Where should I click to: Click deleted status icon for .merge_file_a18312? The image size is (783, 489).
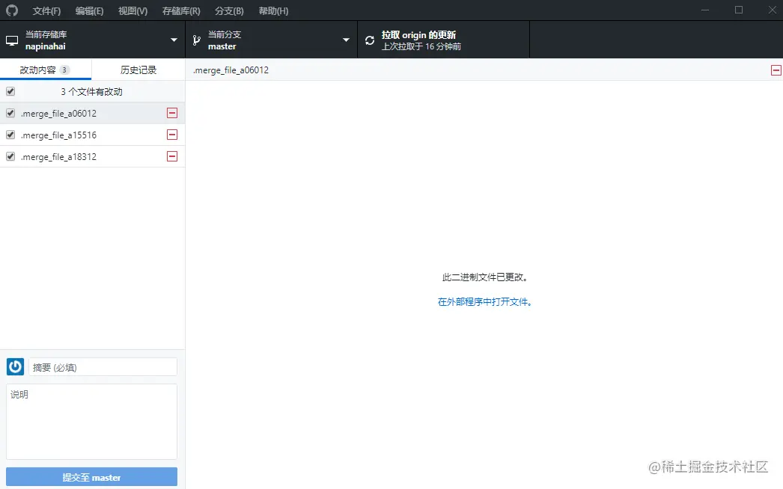pos(172,157)
